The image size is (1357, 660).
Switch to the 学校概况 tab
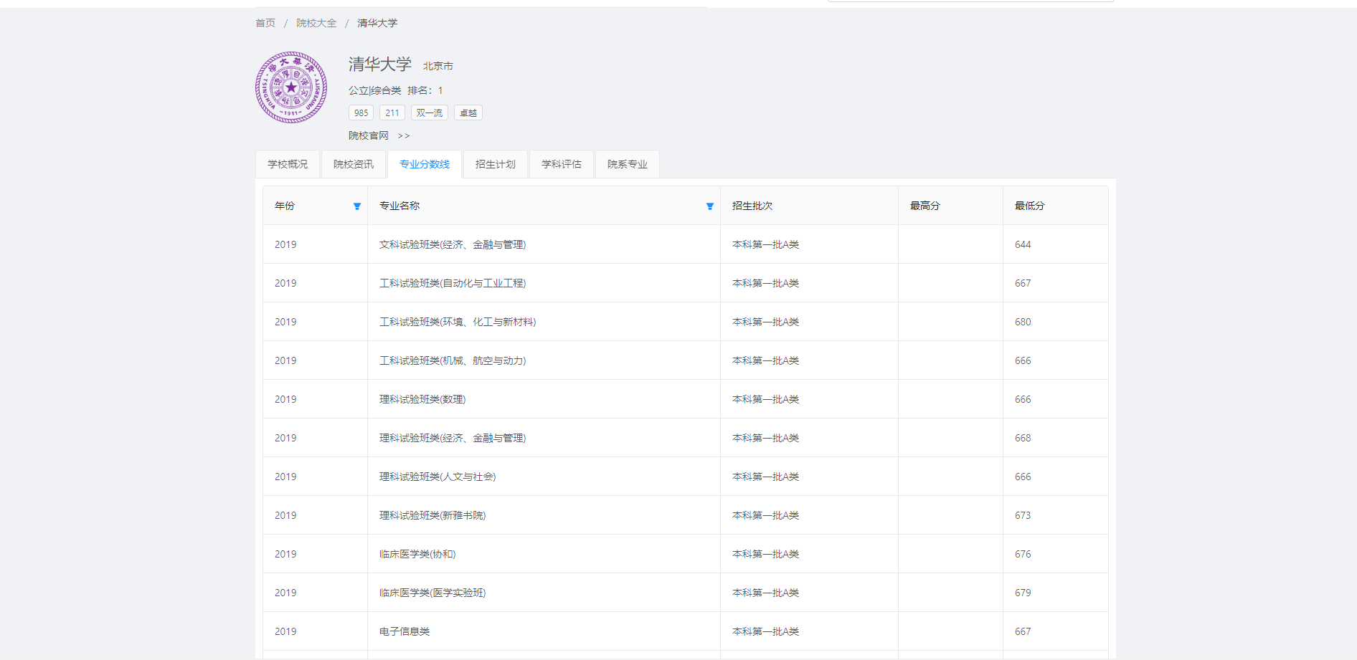click(288, 164)
